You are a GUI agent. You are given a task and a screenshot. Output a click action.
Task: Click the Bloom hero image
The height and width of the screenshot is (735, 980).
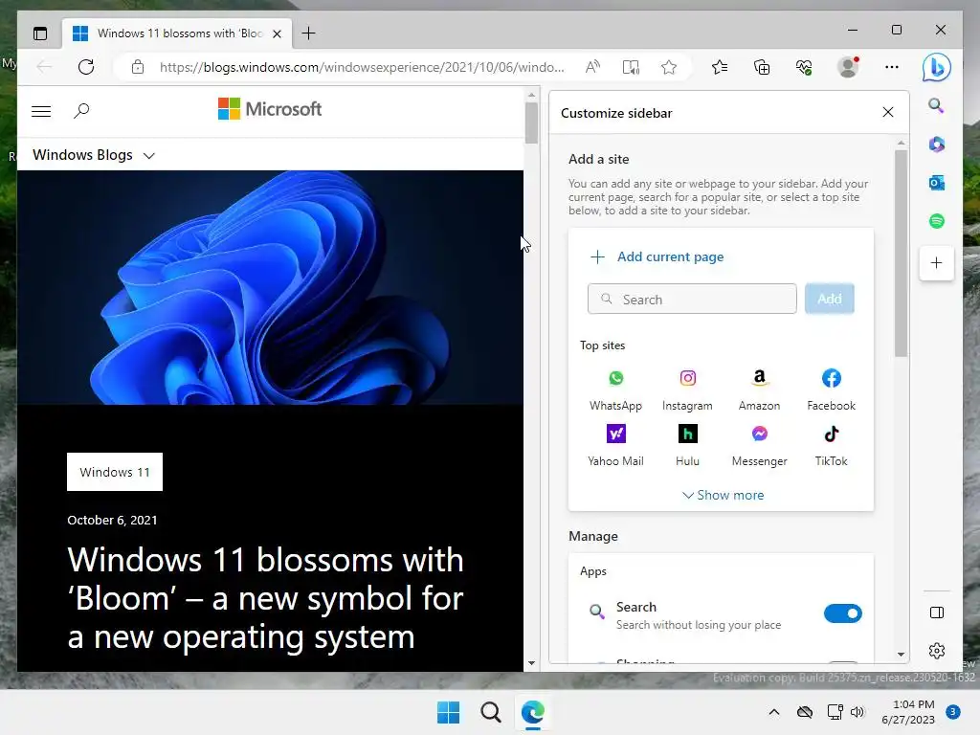(x=270, y=287)
